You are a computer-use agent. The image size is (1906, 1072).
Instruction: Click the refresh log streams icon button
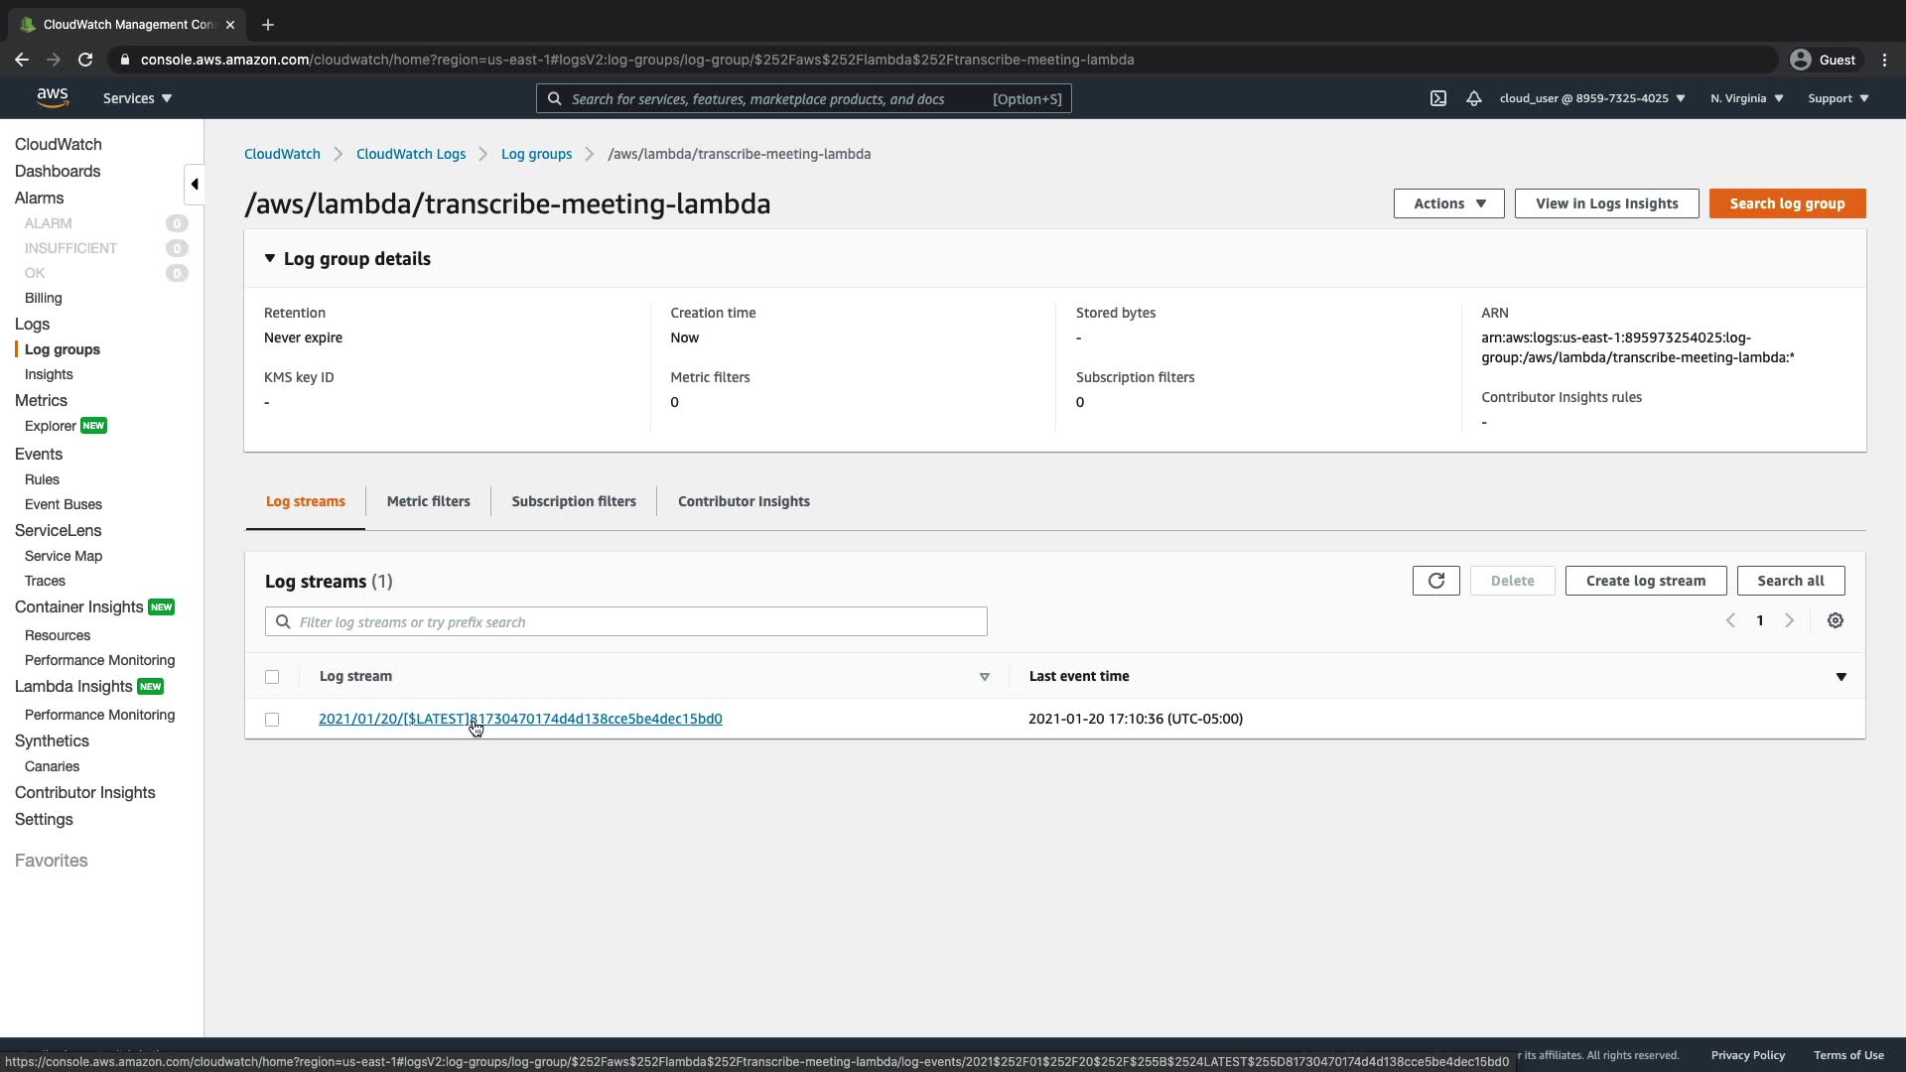(x=1435, y=581)
